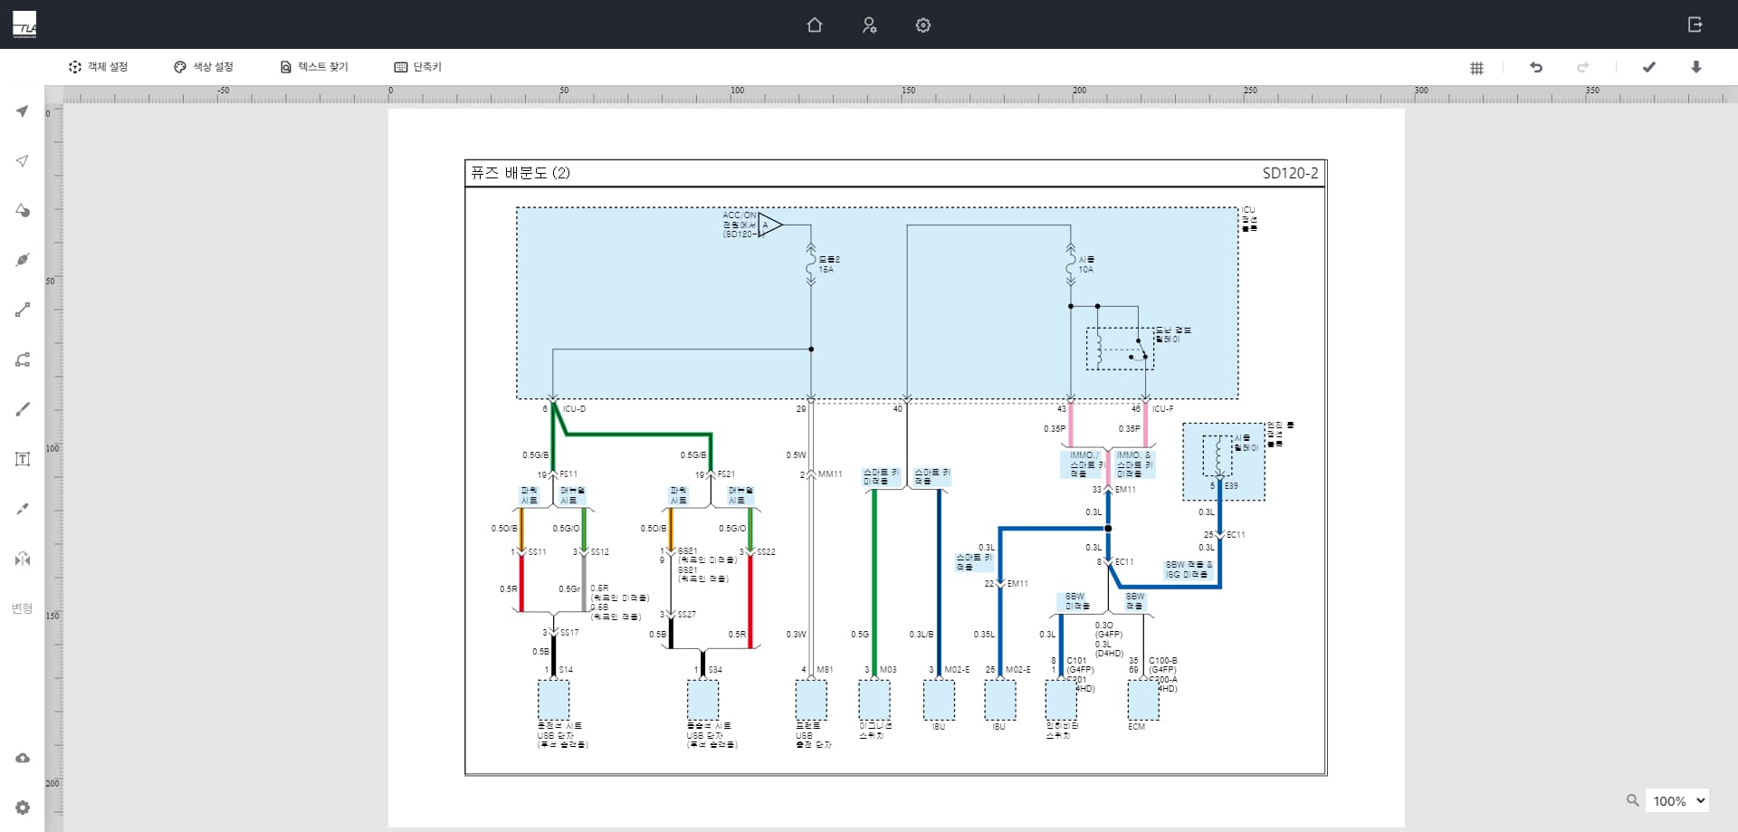This screenshot has width=1738, height=832.
Task: Toggle the grid display icon
Action: click(1476, 68)
